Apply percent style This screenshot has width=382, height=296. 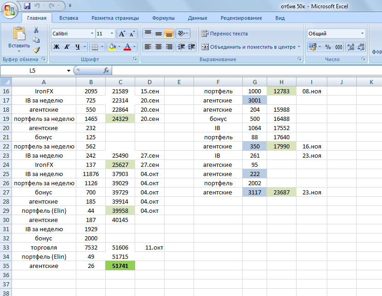pos(328,47)
